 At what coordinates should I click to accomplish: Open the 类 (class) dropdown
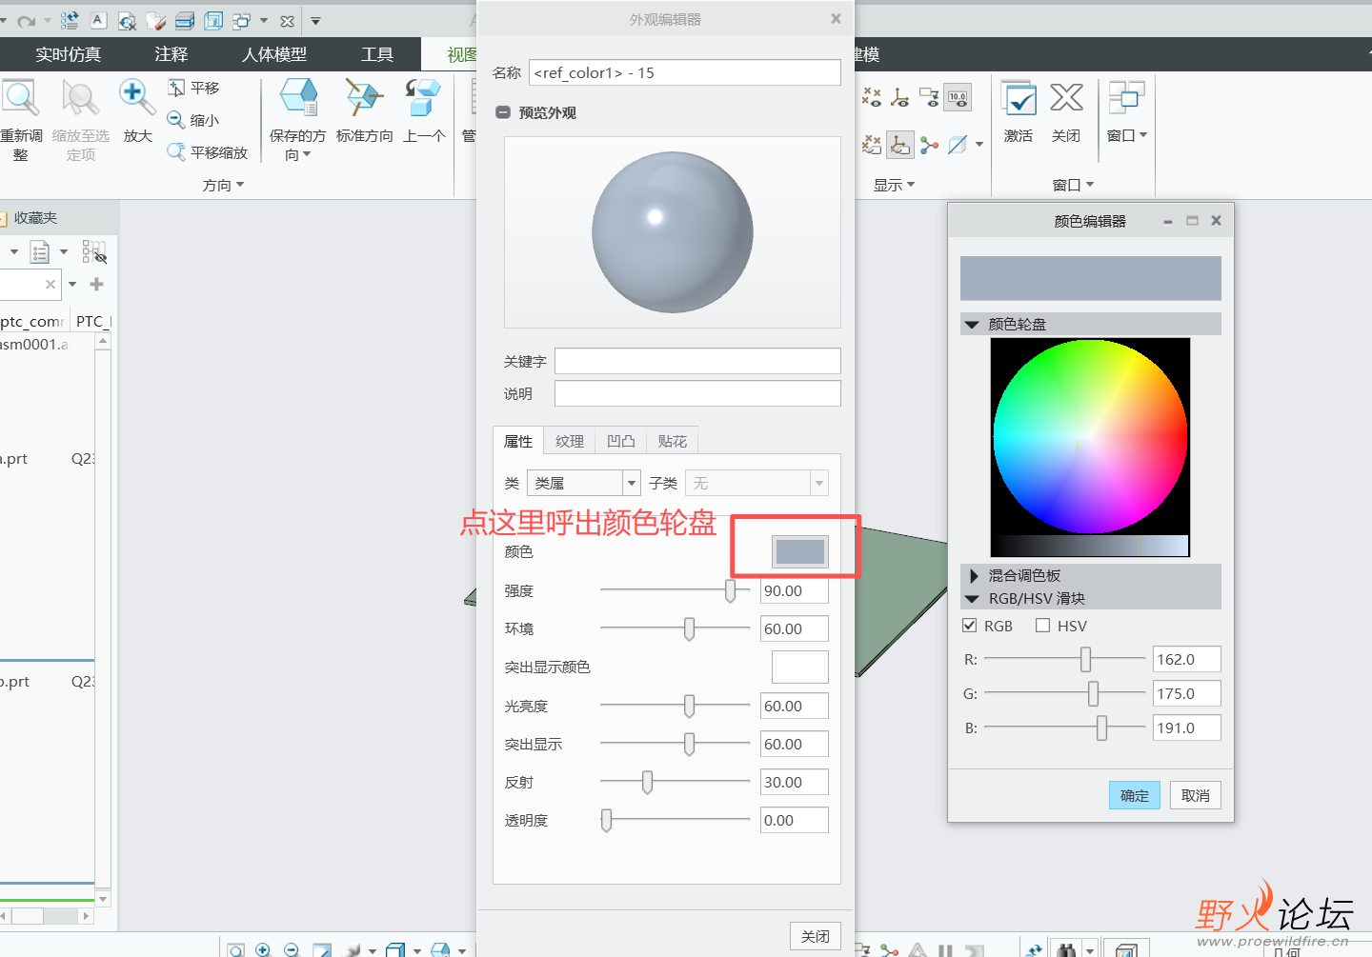(x=631, y=484)
